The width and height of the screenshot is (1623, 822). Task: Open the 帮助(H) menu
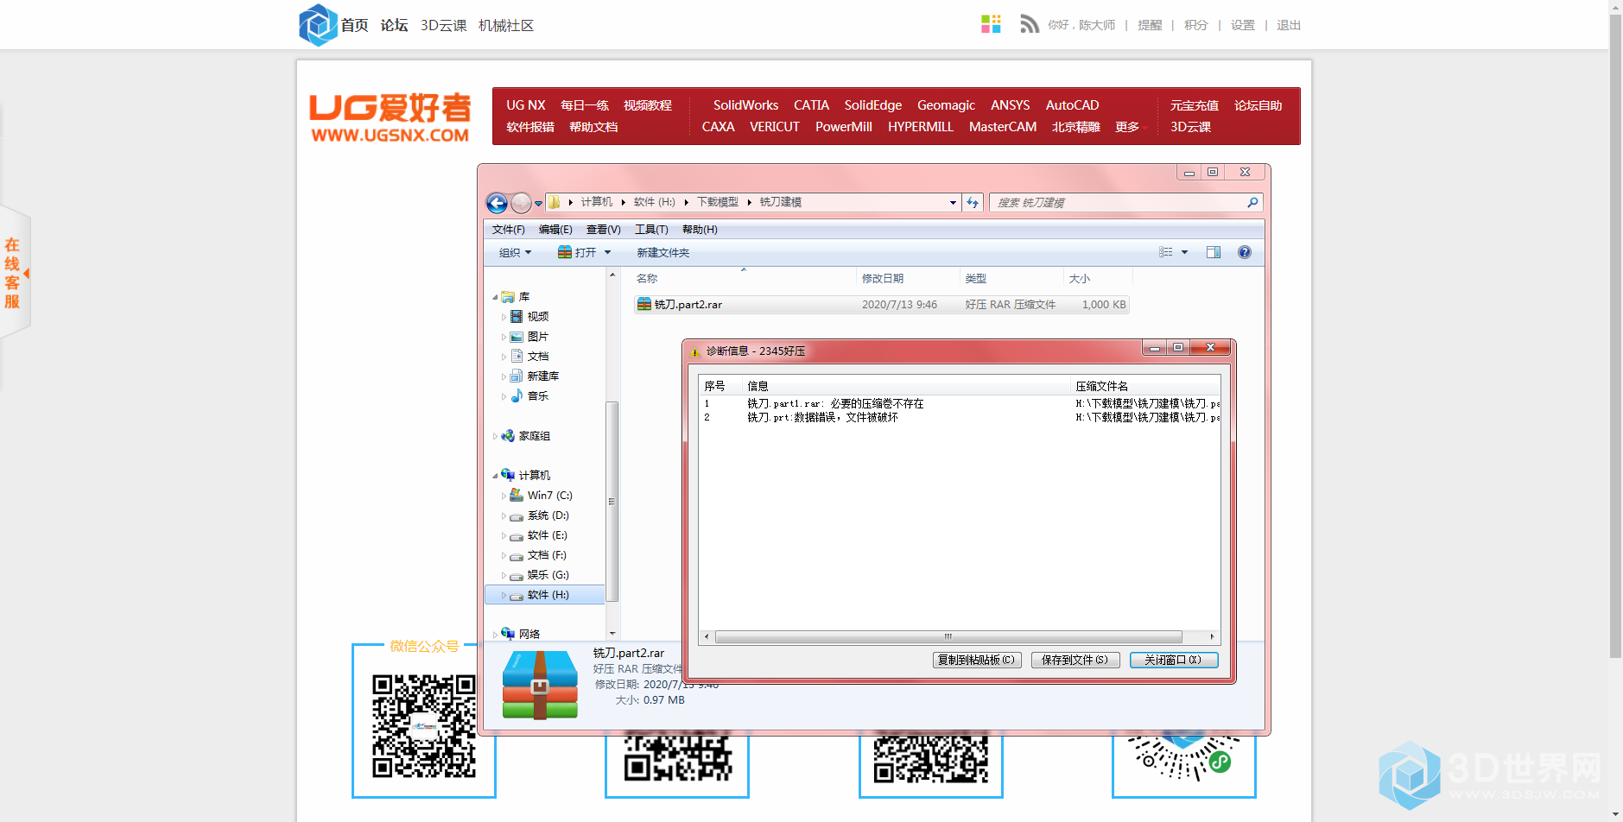(x=700, y=230)
